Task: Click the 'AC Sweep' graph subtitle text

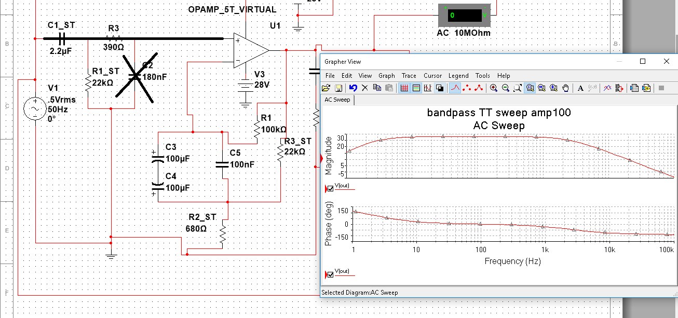Action: 499,126
